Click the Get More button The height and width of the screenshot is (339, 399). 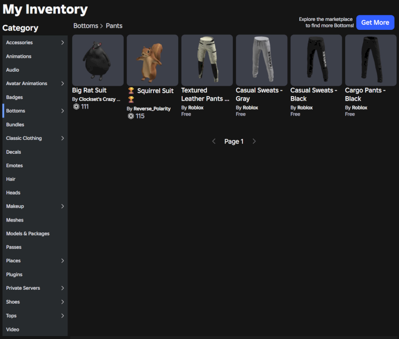point(375,22)
